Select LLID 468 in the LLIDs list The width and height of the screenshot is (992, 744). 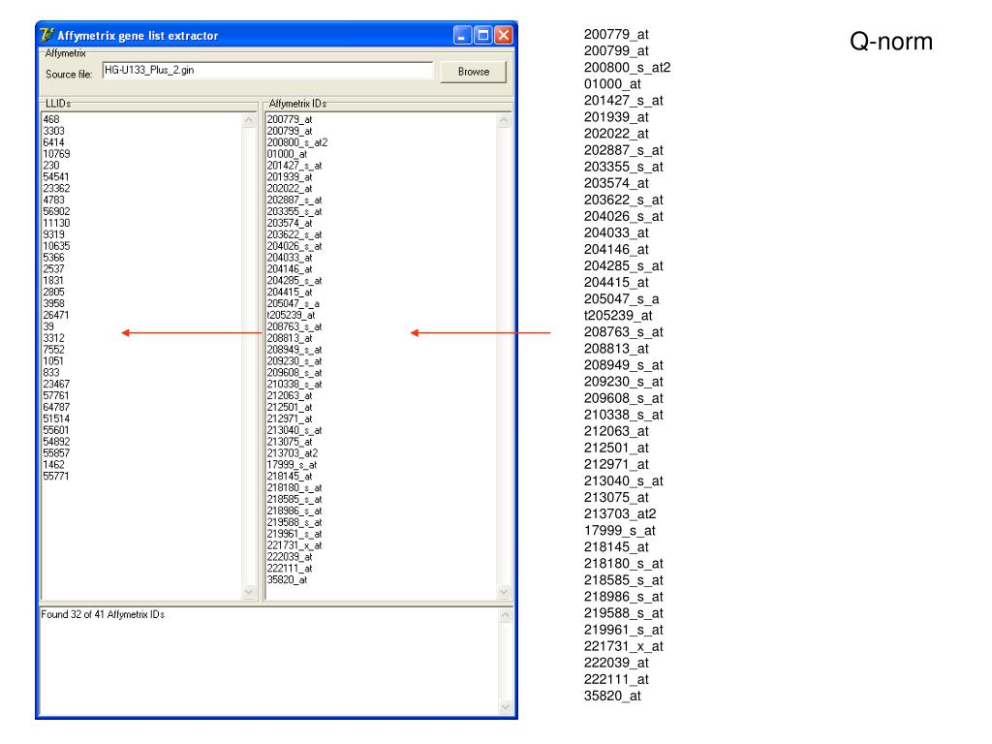51,119
